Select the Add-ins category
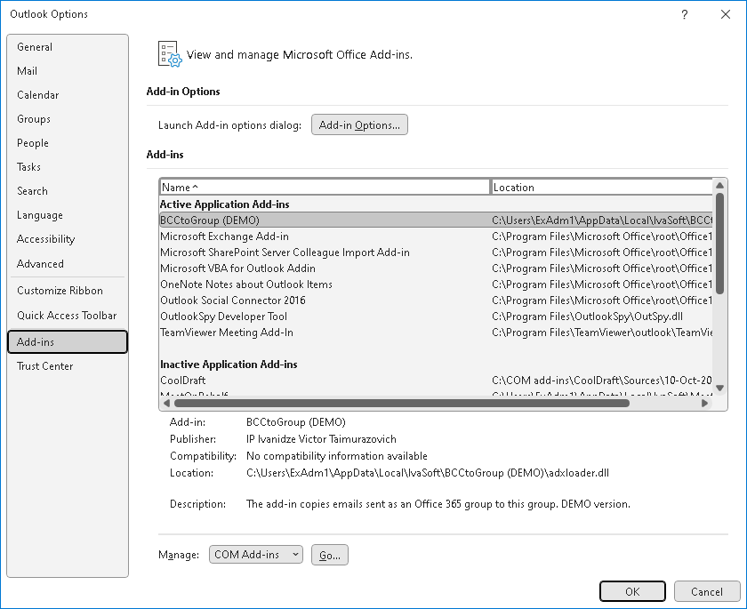This screenshot has height=609, width=747. pos(68,342)
